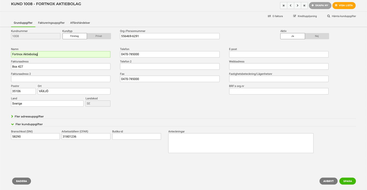The height and width of the screenshot is (190, 367).
Task: Open the E-faktura link
Action: (x=275, y=16)
